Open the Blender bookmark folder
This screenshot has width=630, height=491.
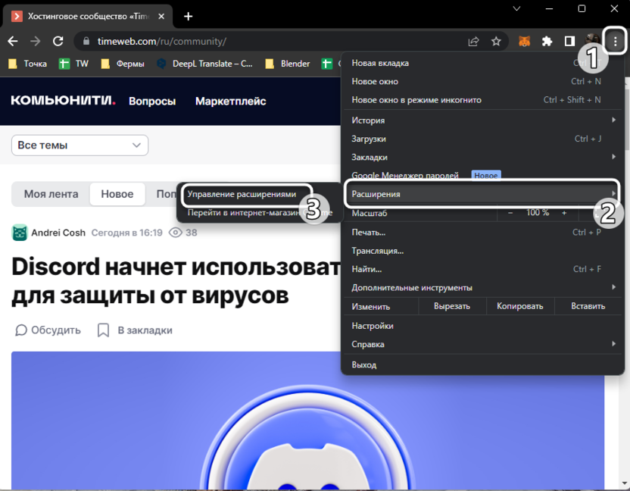click(x=288, y=64)
